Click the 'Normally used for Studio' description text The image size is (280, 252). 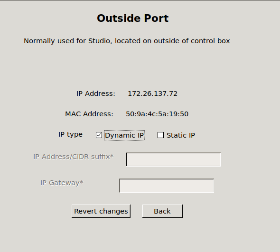[x=127, y=41]
